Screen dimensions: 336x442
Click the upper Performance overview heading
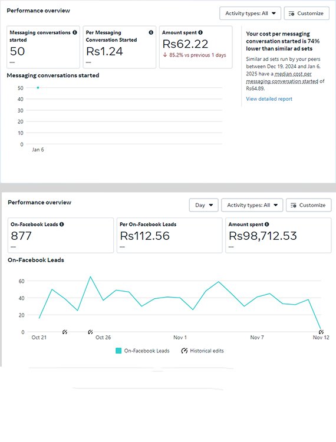38,11
